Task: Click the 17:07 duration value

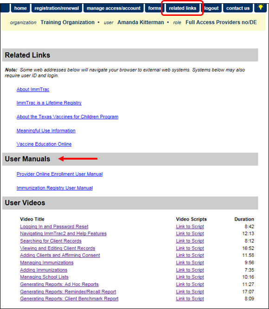Action: (248, 292)
